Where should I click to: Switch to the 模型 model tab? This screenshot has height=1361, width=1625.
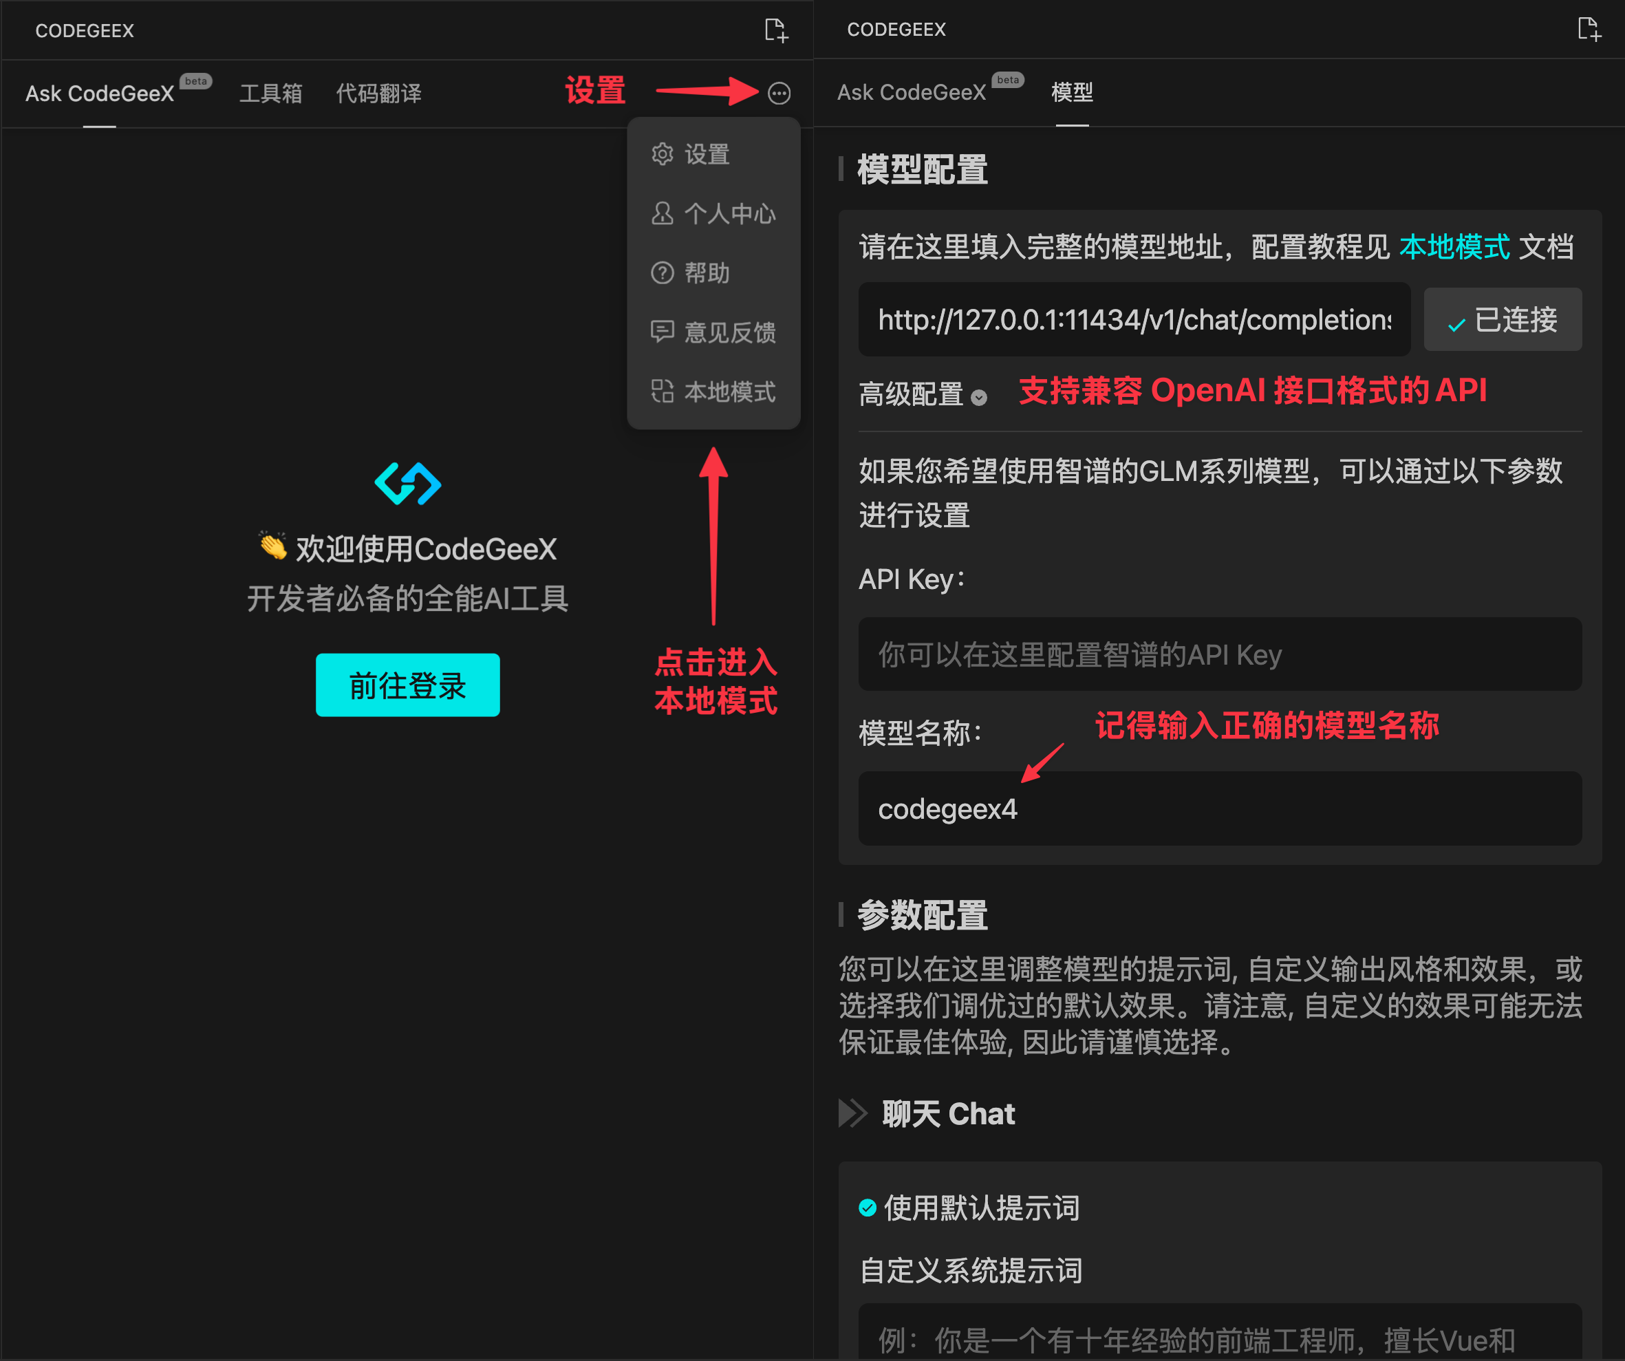[x=1071, y=92]
